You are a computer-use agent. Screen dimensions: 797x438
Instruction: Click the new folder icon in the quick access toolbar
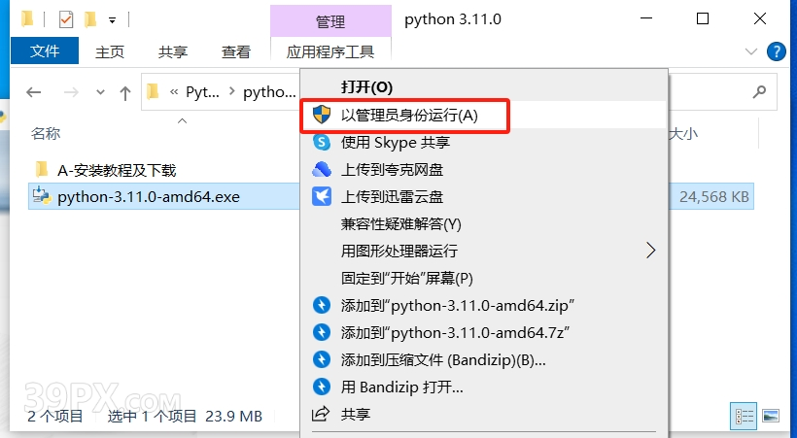pyautogui.click(x=90, y=19)
